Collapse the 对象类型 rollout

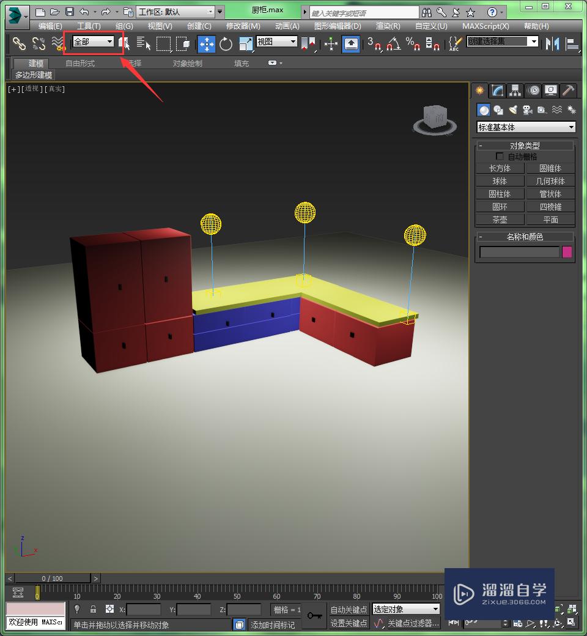(481, 146)
